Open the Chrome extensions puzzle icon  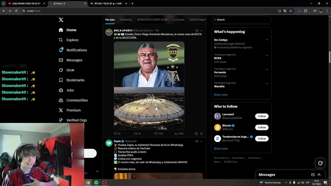click(x=306, y=11)
